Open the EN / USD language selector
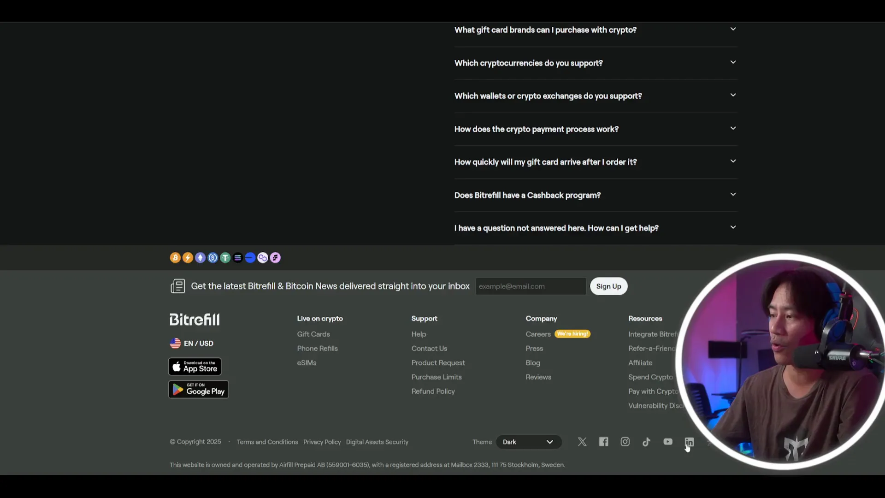The image size is (885, 498). [x=192, y=344]
